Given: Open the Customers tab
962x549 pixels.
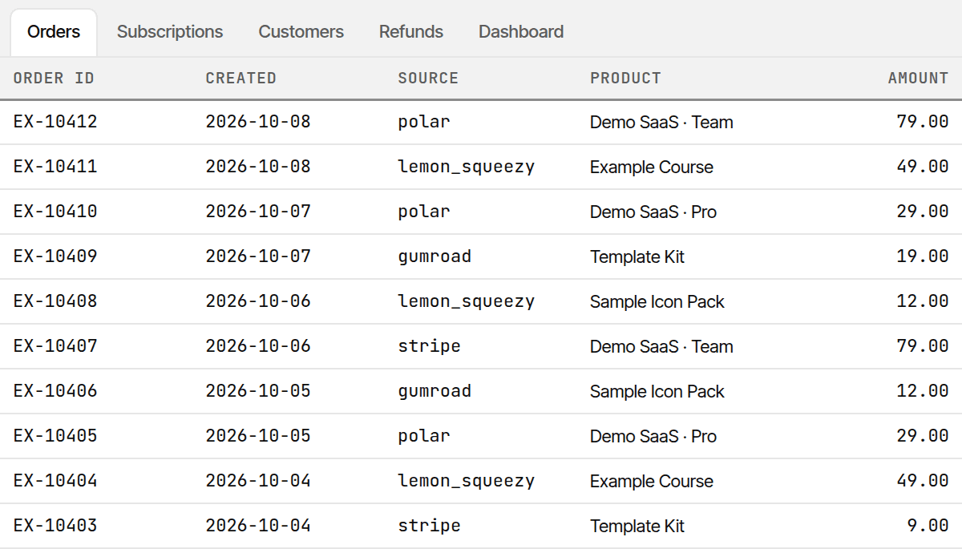Looking at the screenshot, I should (x=301, y=32).
